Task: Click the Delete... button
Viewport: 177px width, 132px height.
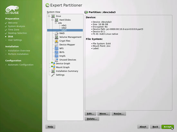Action: [x=92, y=119]
